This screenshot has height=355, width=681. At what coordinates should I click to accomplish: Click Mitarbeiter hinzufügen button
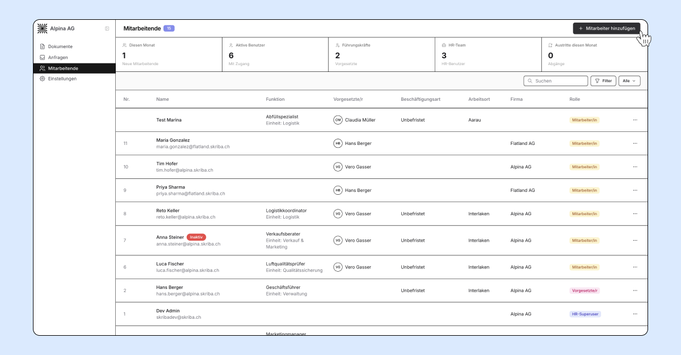[x=607, y=28]
